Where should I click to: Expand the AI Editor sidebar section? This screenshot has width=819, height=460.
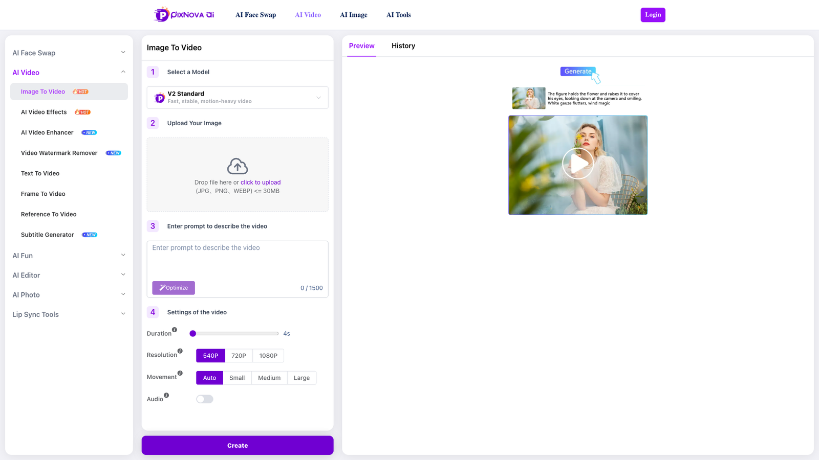tap(69, 275)
